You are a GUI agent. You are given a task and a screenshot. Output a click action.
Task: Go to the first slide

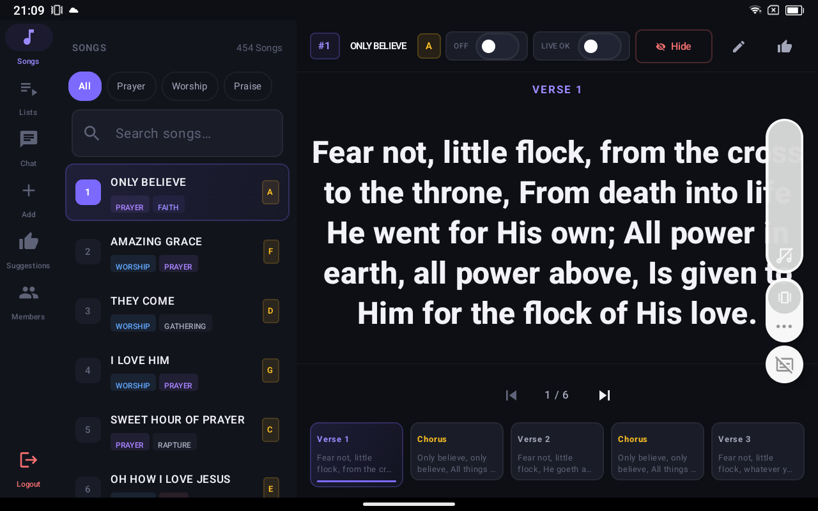click(x=511, y=395)
